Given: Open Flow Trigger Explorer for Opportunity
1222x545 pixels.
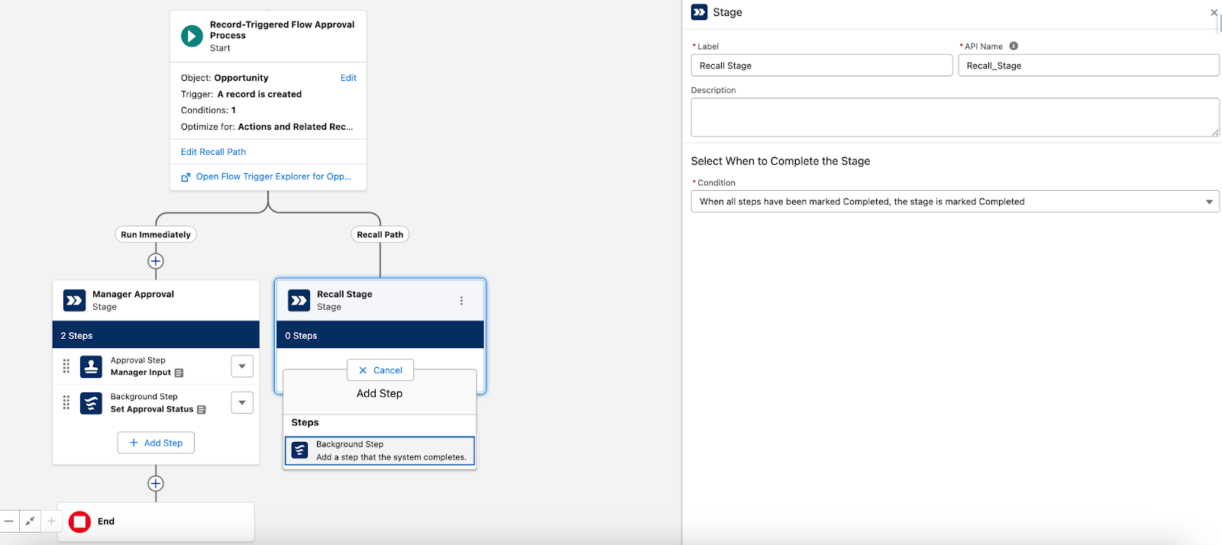Looking at the screenshot, I should coord(273,176).
